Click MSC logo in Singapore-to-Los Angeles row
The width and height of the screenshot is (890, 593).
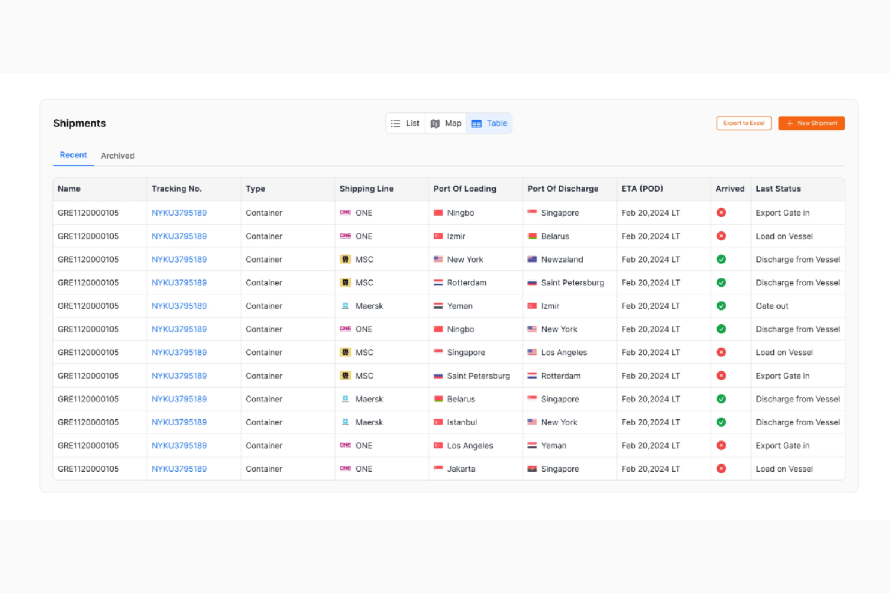click(x=345, y=353)
